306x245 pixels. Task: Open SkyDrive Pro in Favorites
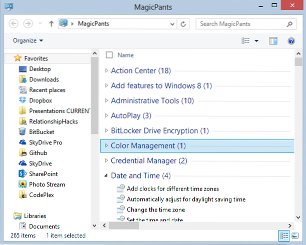[x=45, y=142]
